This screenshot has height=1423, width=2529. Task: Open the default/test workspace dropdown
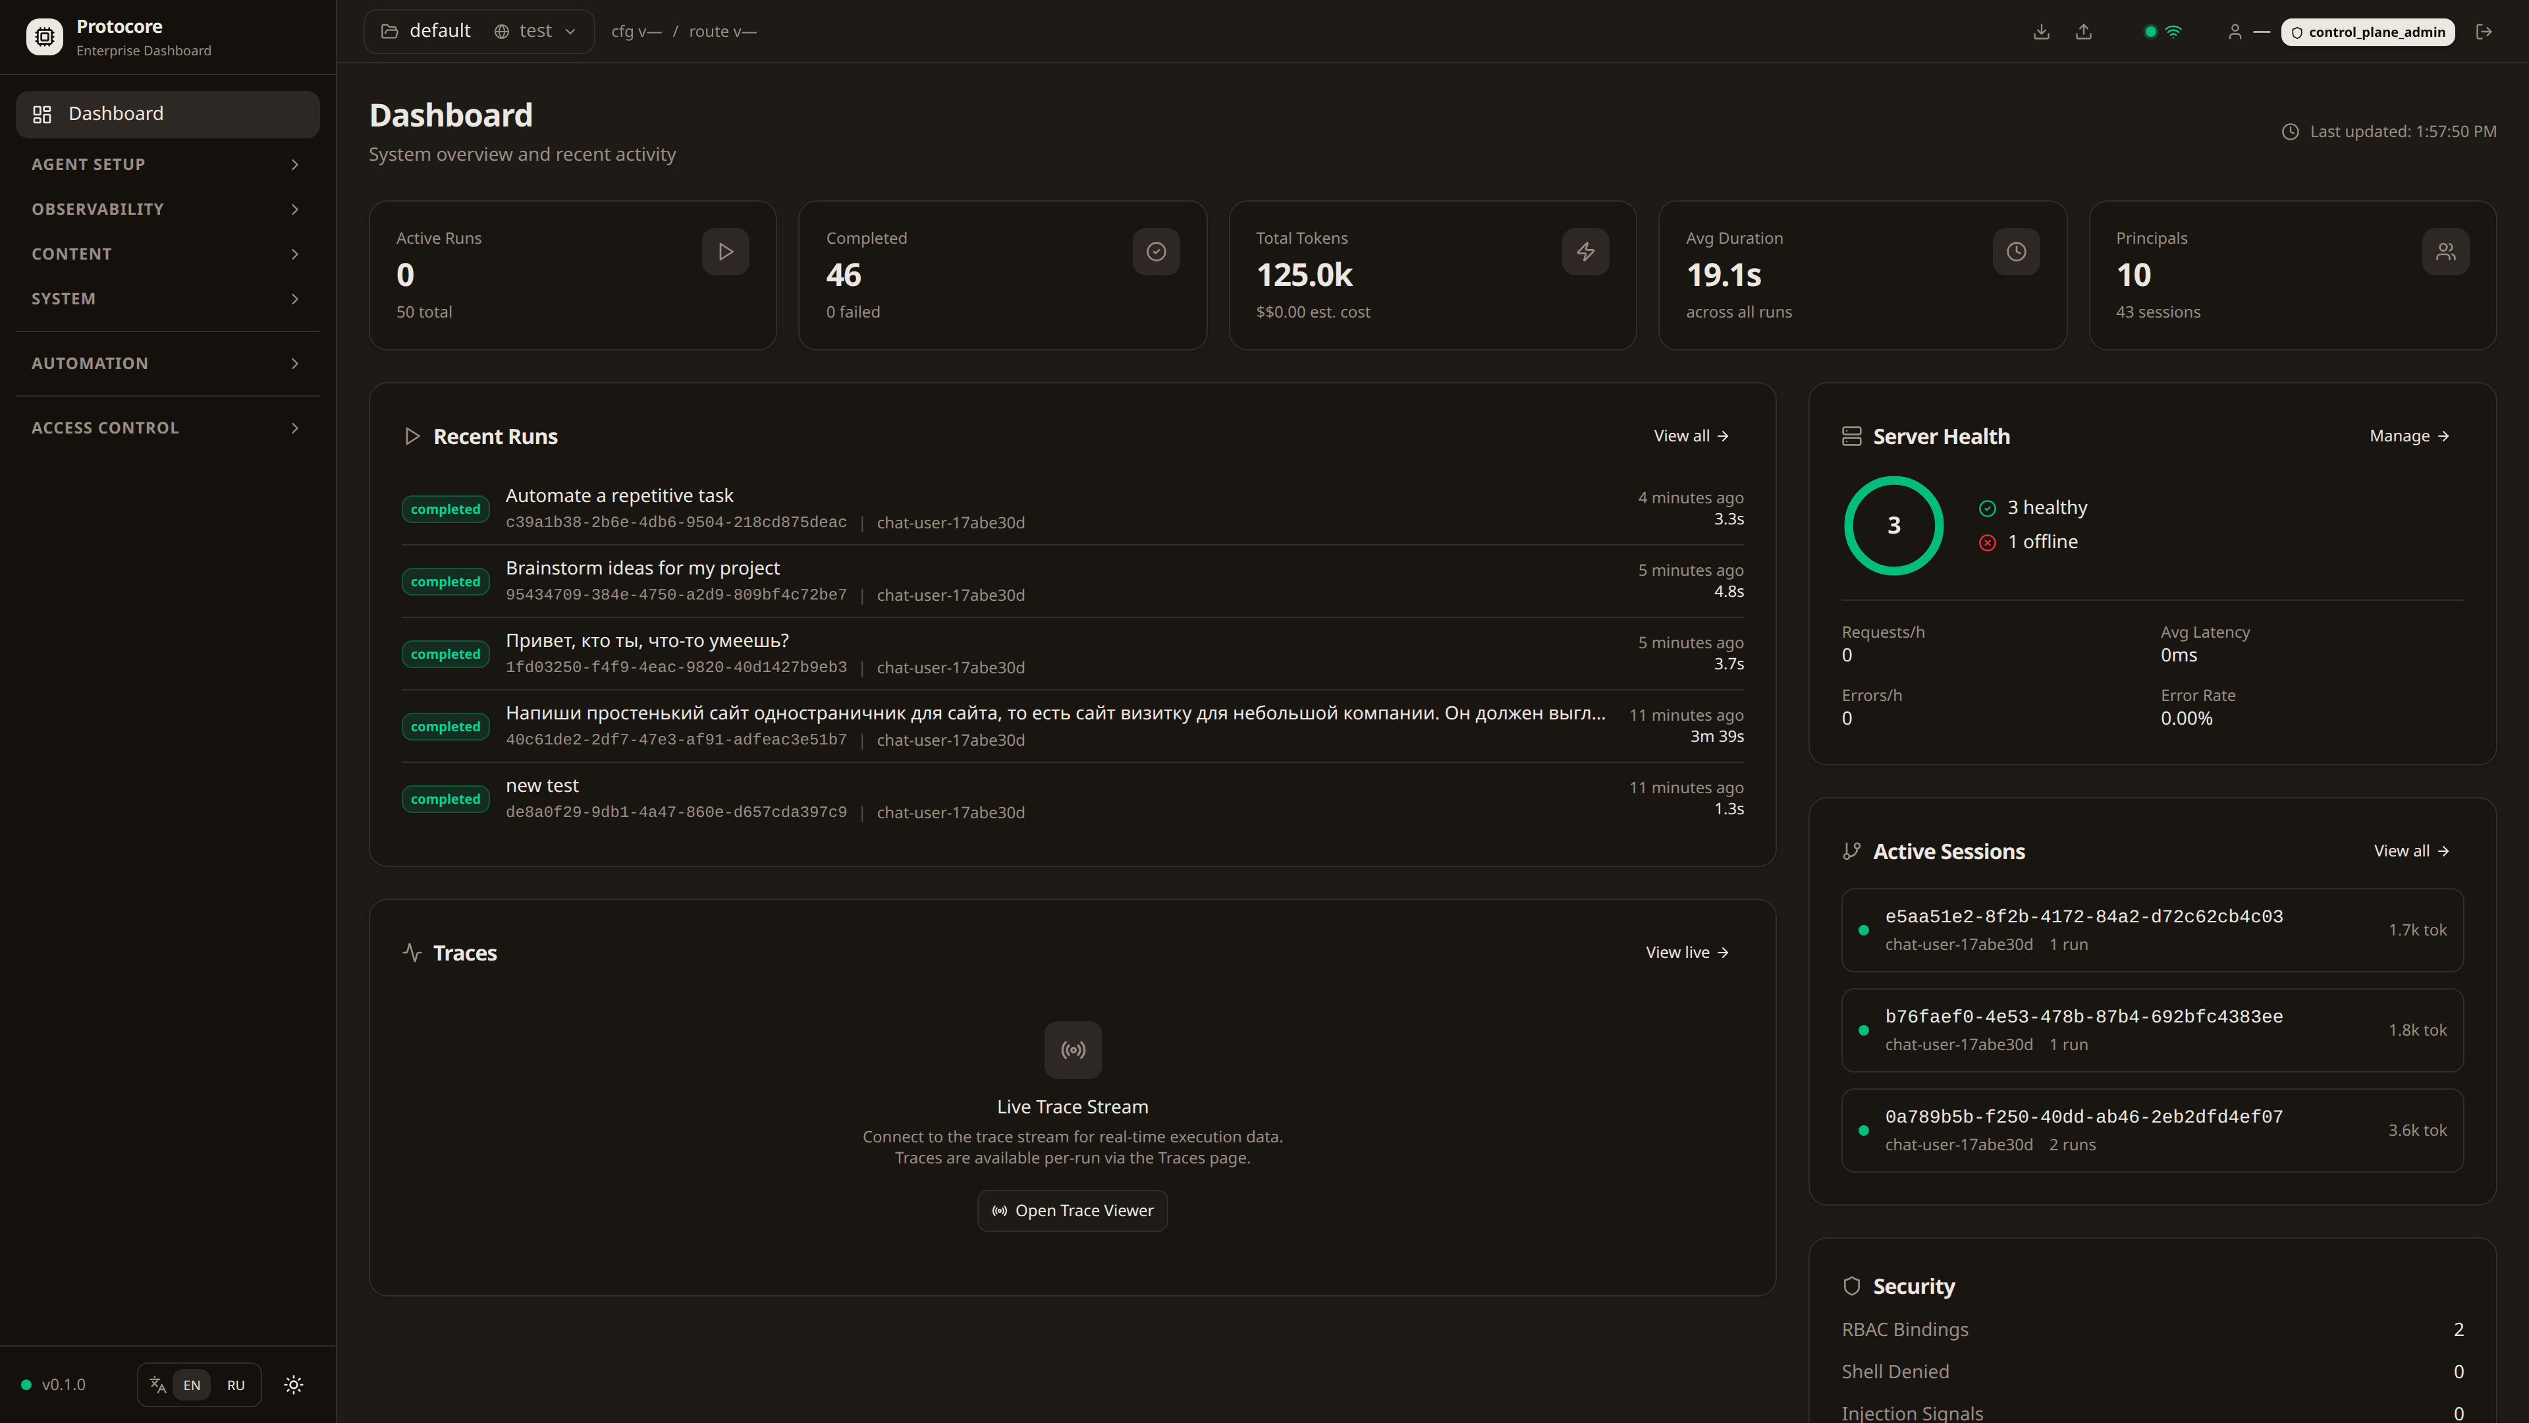pyautogui.click(x=535, y=30)
